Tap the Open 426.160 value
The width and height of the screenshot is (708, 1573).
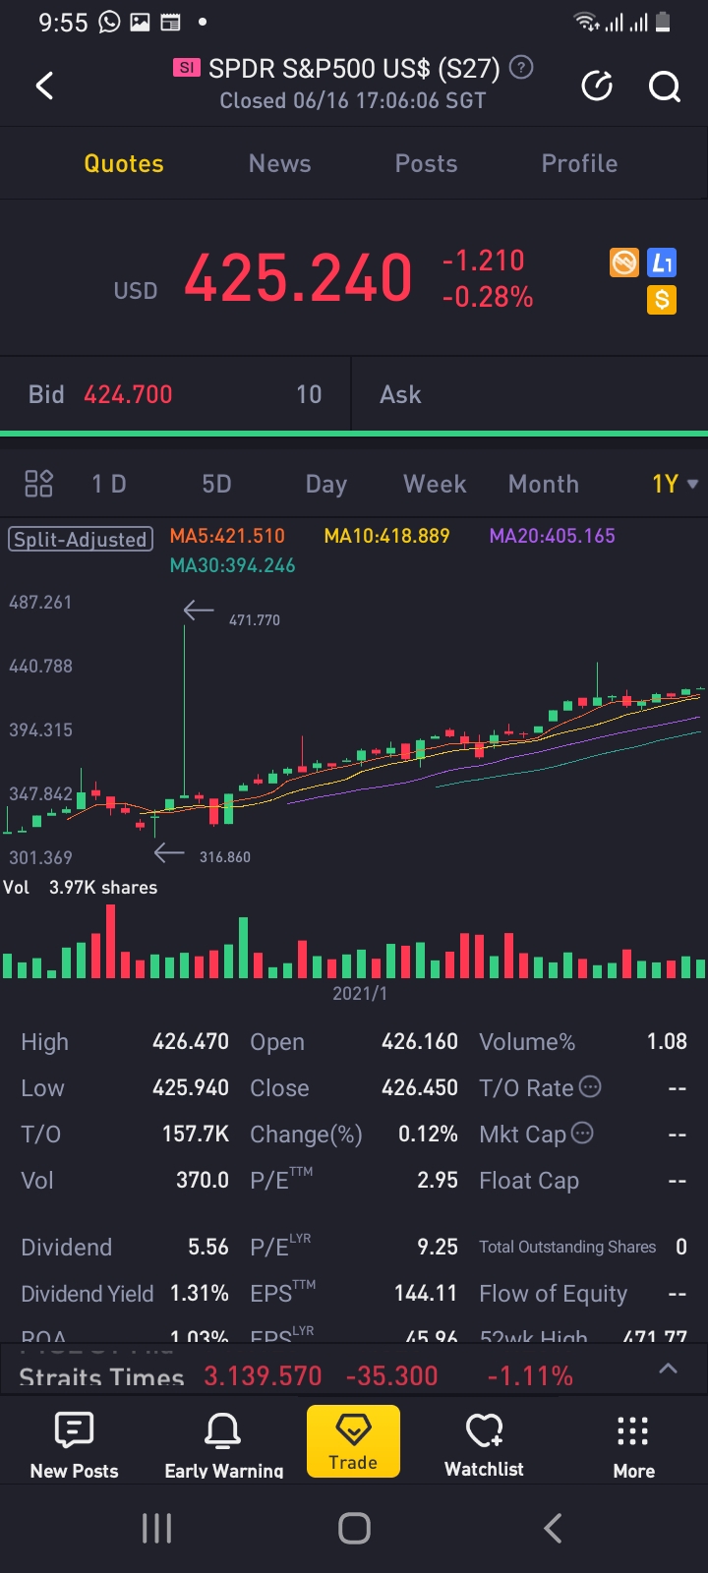coord(420,1041)
